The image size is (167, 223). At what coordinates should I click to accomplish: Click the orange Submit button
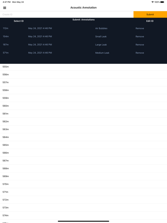[150, 15]
